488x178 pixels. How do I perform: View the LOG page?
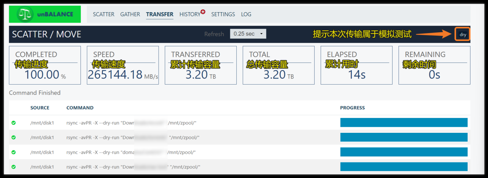point(246,14)
